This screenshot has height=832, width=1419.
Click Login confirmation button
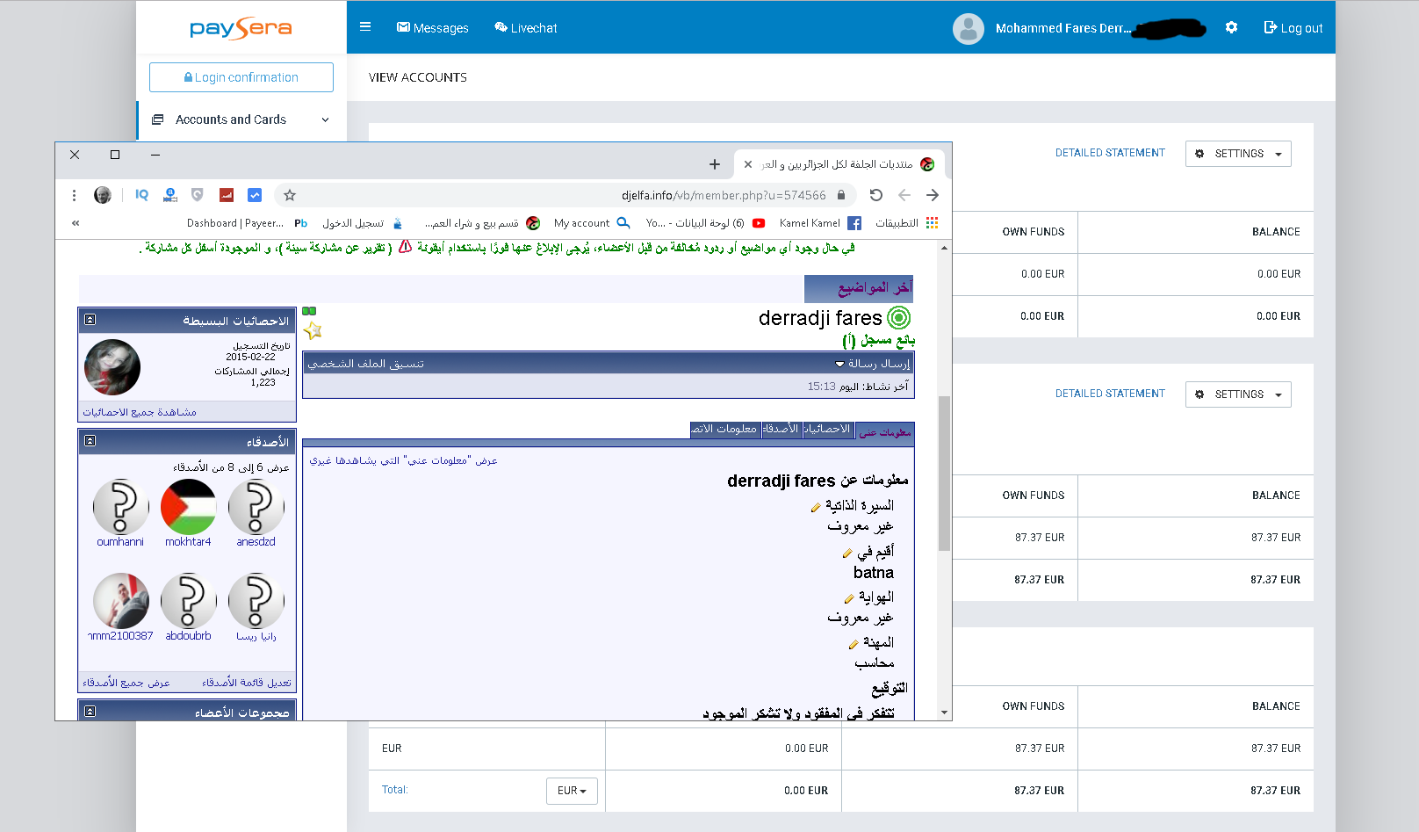(241, 77)
